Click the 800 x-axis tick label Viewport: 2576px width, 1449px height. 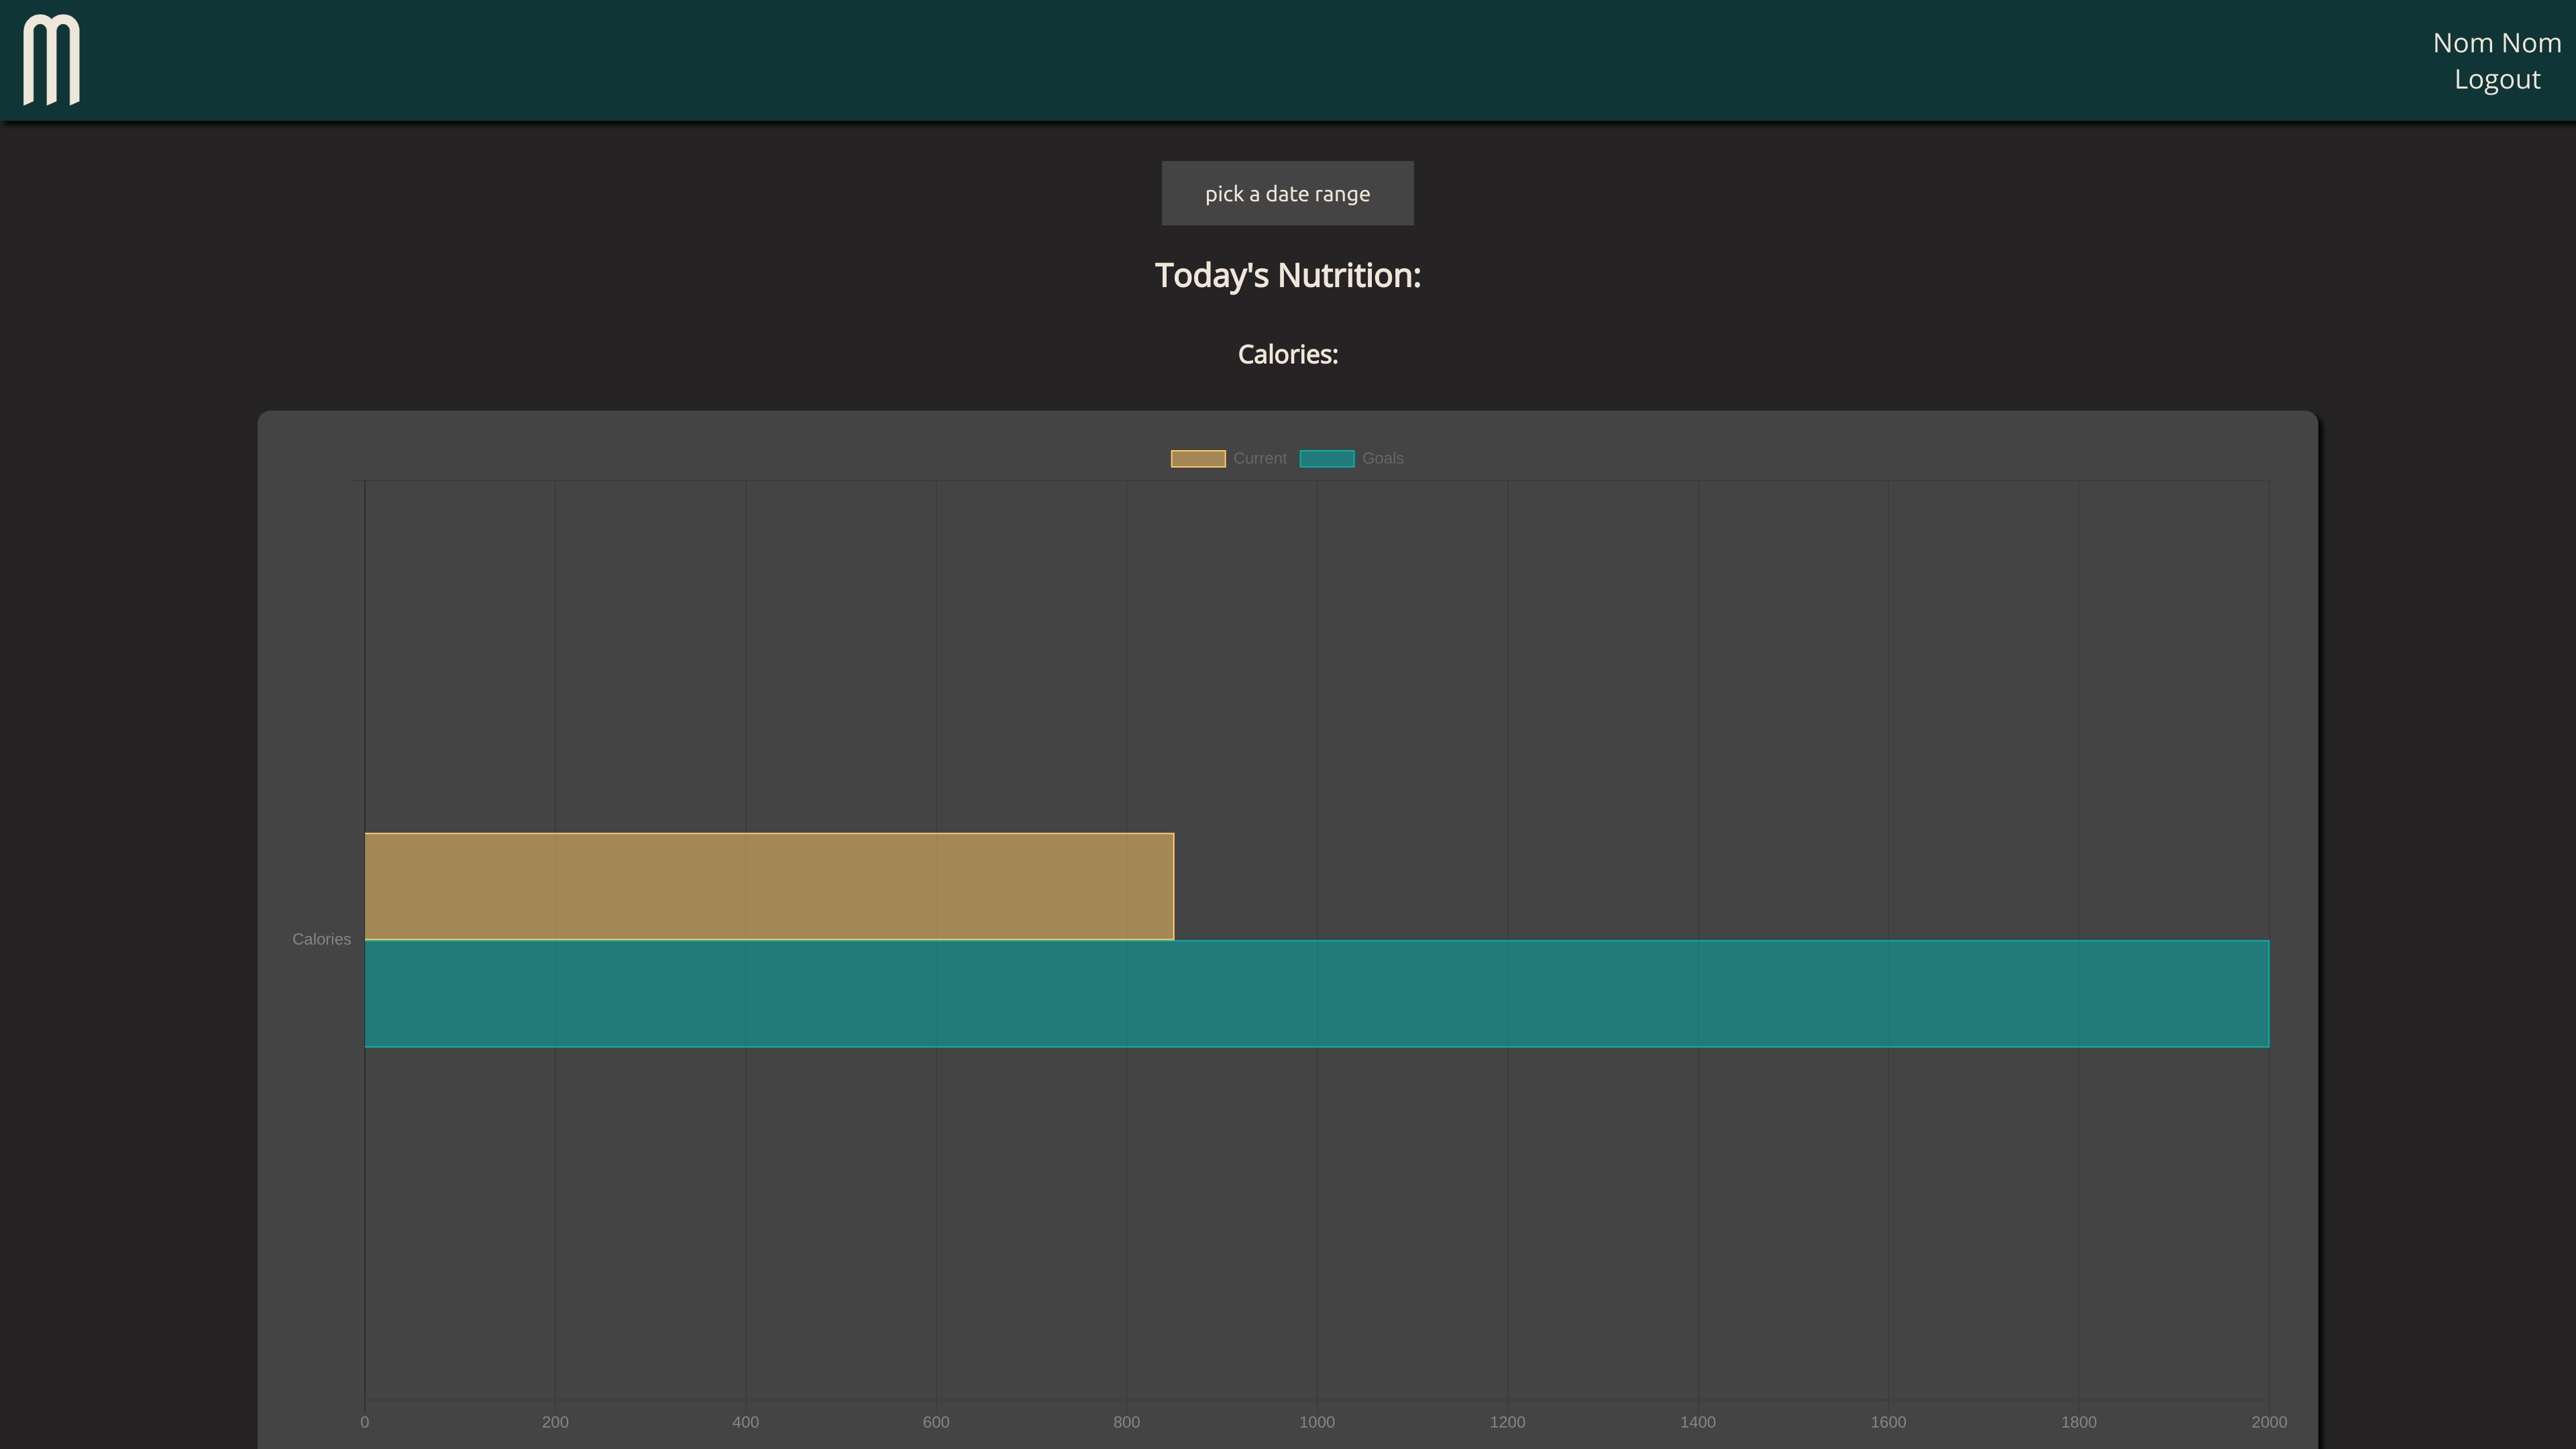[1126, 1422]
